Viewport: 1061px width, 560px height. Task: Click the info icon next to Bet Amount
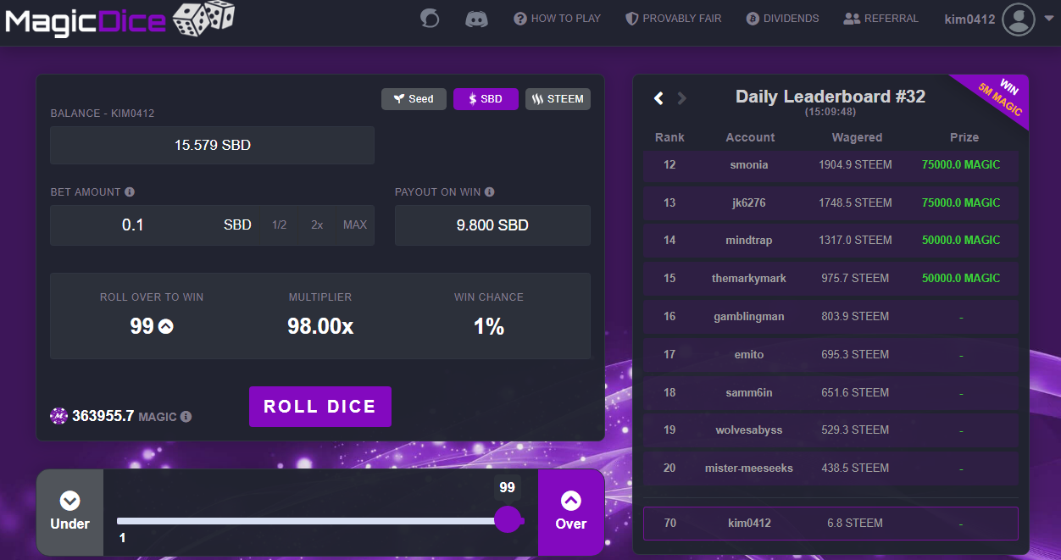[130, 192]
